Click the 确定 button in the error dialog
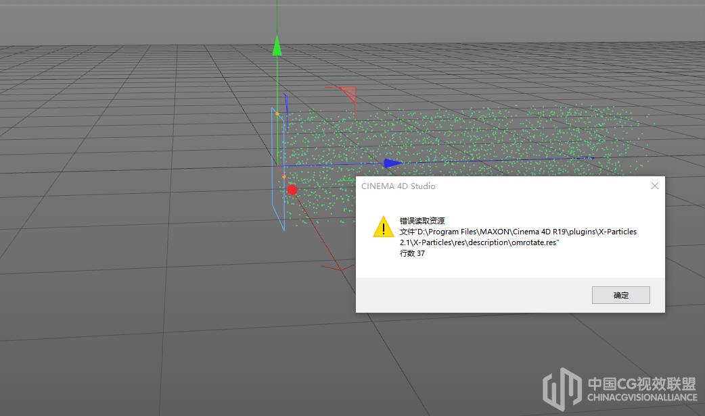 tap(620, 295)
